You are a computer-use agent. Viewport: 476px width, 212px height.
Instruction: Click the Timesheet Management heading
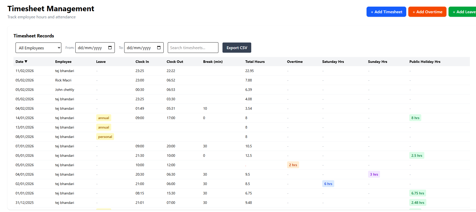[x=51, y=9]
